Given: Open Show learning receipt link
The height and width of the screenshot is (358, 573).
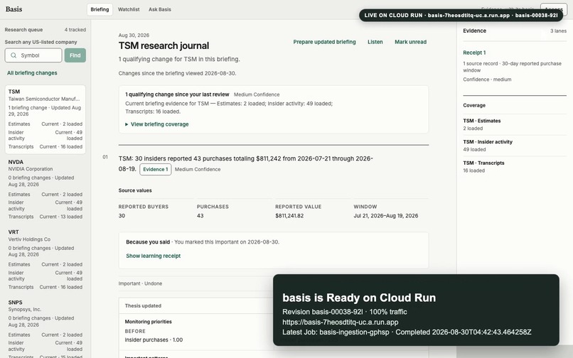Looking at the screenshot, I should (x=154, y=256).
